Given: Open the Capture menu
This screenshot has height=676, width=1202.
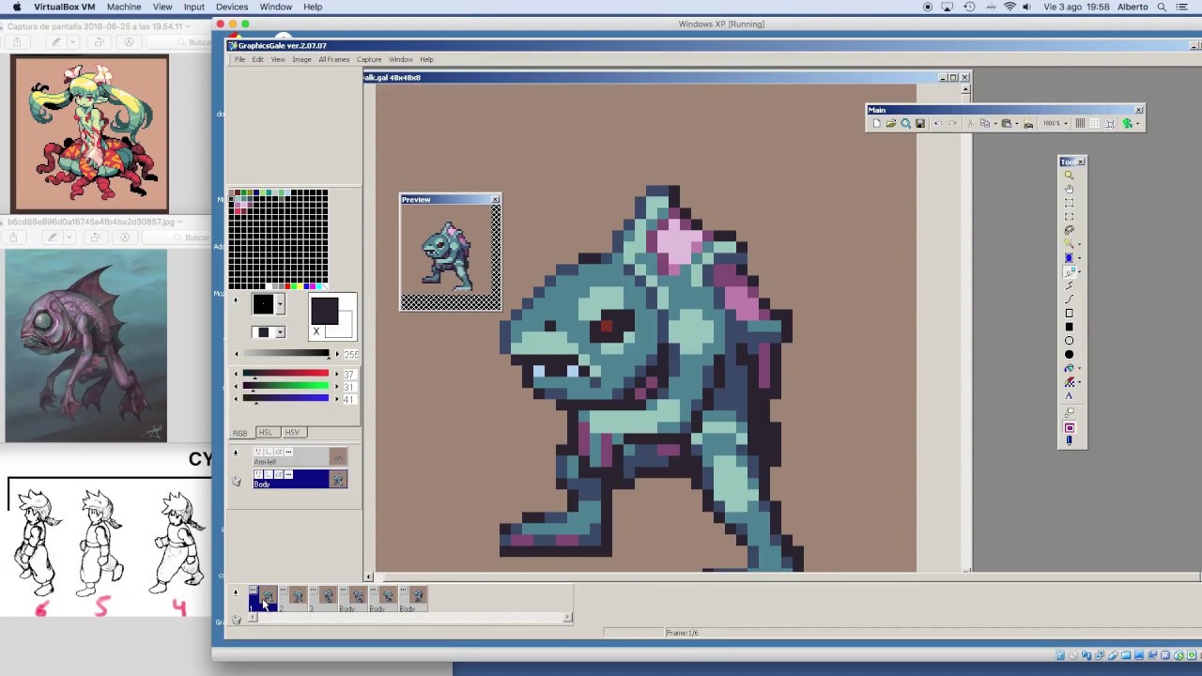Looking at the screenshot, I should 369,59.
